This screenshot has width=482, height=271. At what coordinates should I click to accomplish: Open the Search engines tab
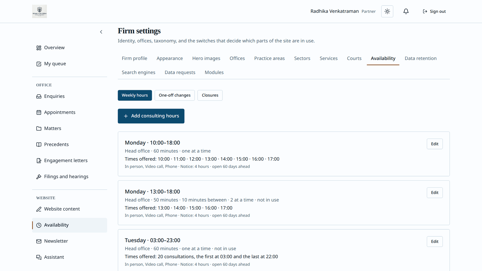pyautogui.click(x=138, y=72)
